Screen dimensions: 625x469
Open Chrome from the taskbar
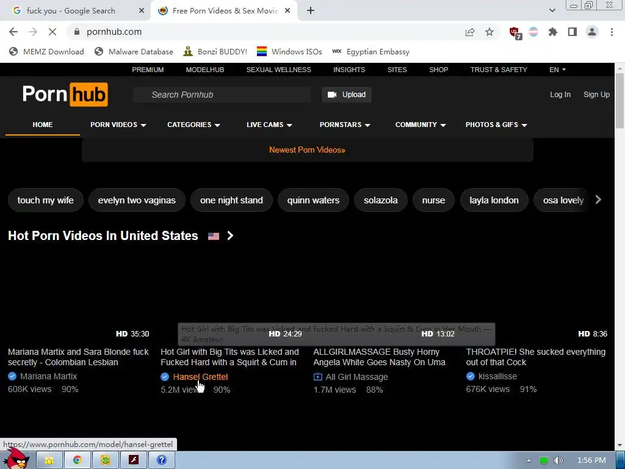78,460
